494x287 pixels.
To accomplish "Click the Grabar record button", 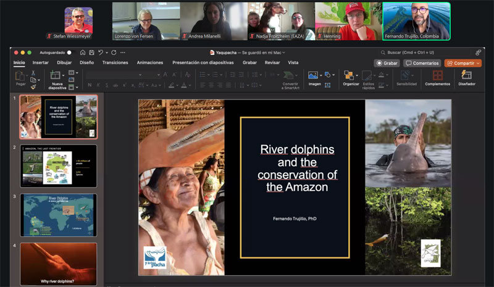I will point(387,64).
